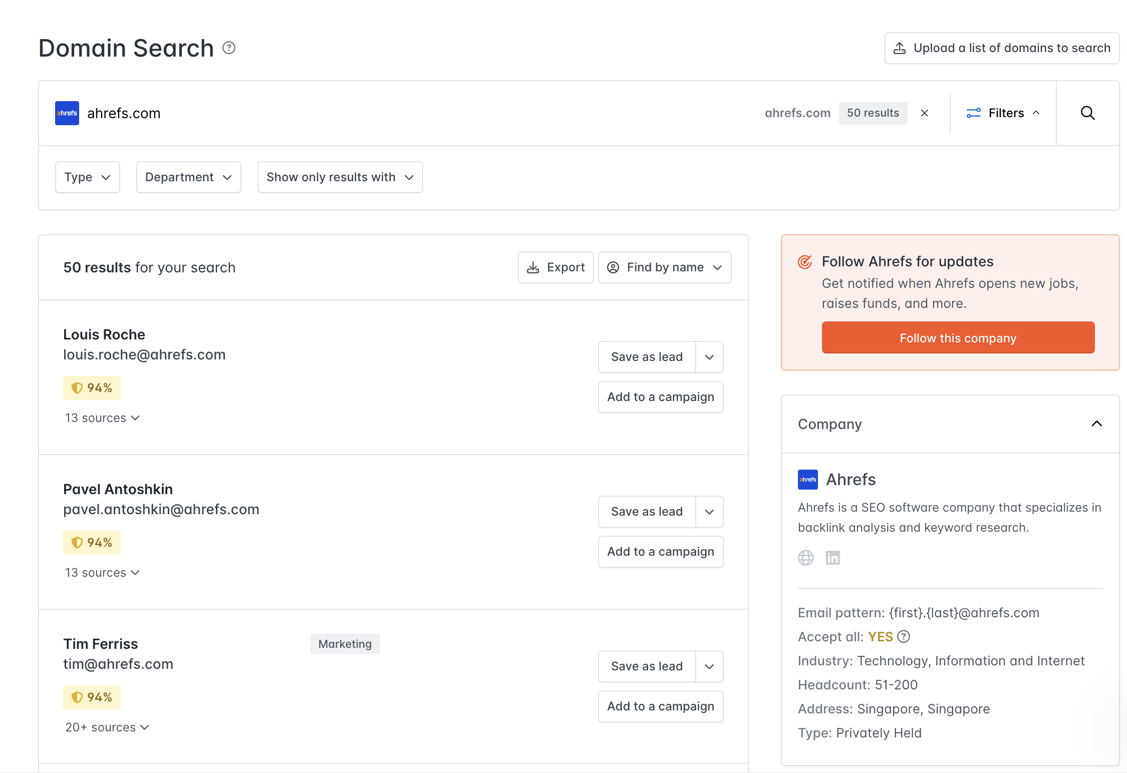1127x773 pixels.
Task: Click Upload a list of domains to search
Action: click(x=1002, y=48)
